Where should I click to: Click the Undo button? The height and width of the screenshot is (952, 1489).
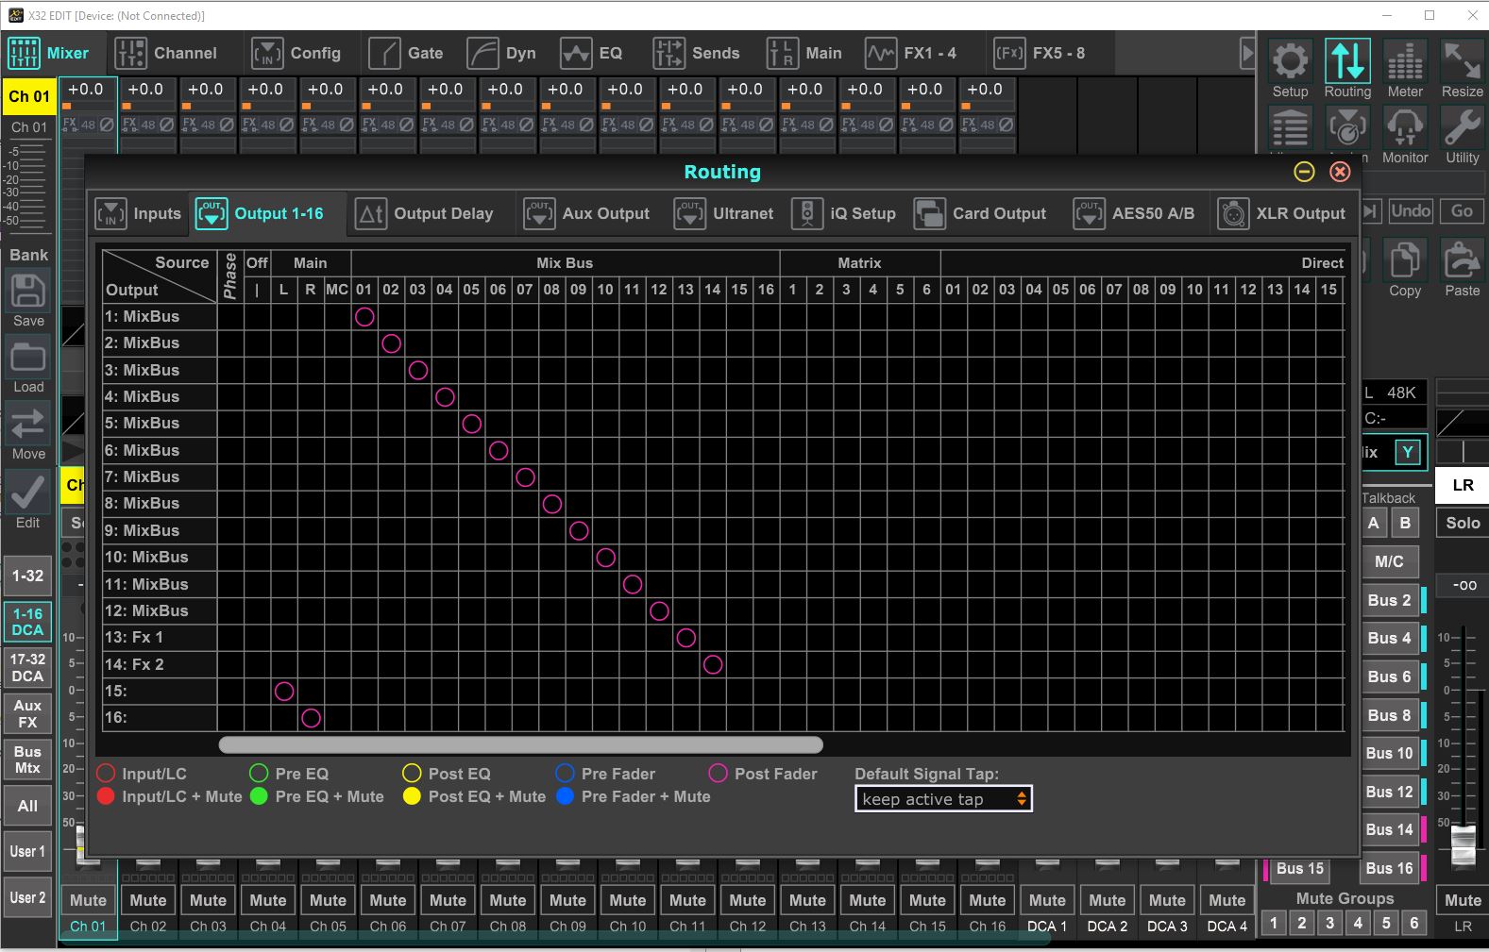click(1411, 210)
